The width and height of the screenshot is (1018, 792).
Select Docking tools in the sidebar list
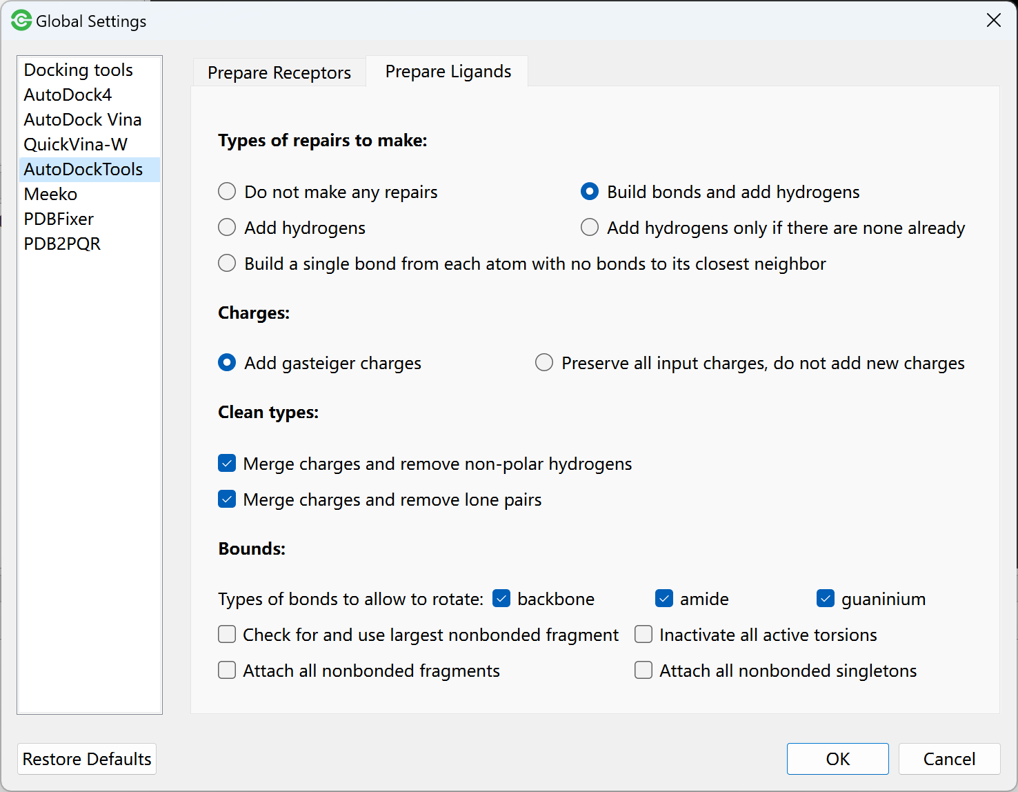point(90,70)
